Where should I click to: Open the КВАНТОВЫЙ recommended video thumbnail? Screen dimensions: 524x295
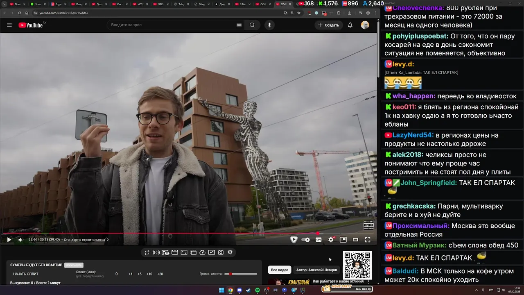[289, 282]
